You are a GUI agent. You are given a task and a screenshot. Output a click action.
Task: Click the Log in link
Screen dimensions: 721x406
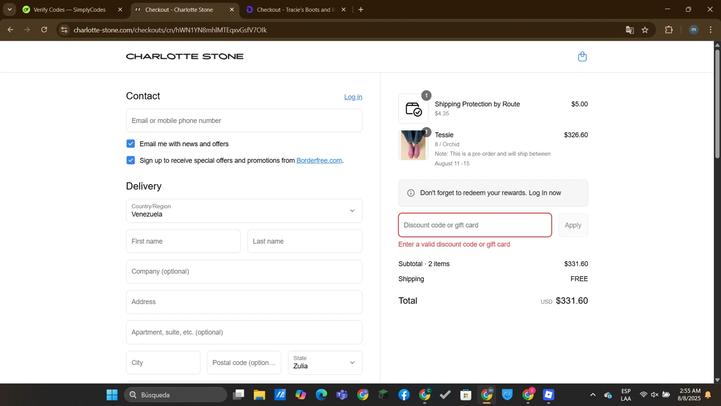[x=353, y=97]
